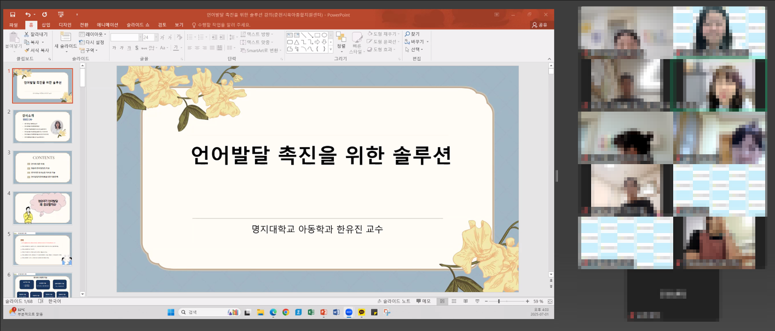The image size is (775, 331).
Task: Click the 한국어 language indicator in status bar
Action: pos(55,301)
